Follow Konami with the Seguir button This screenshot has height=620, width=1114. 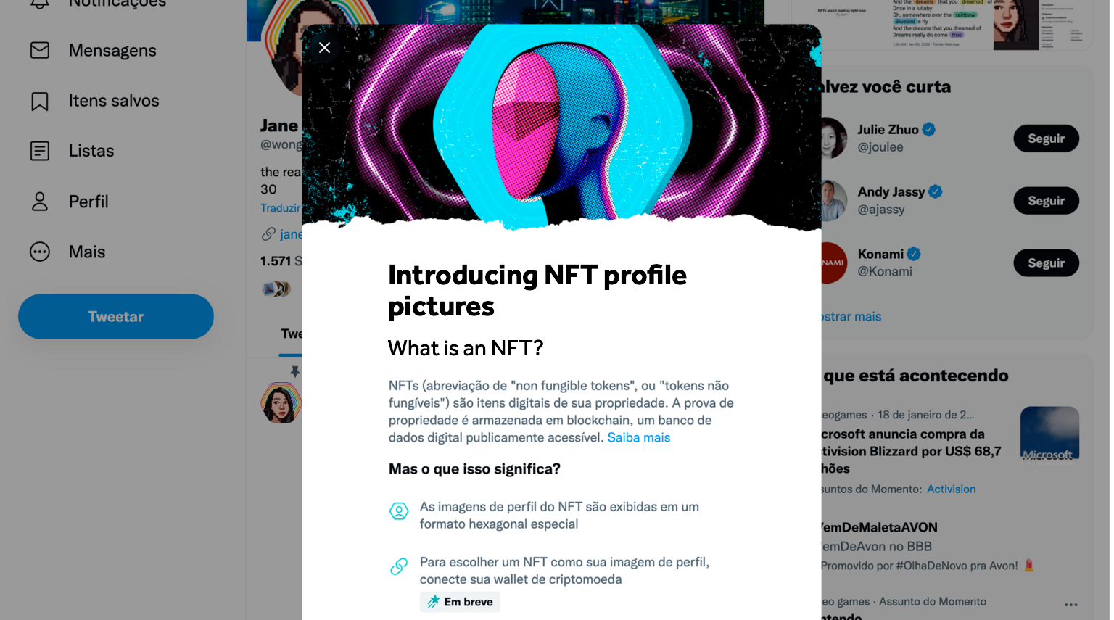pos(1045,263)
